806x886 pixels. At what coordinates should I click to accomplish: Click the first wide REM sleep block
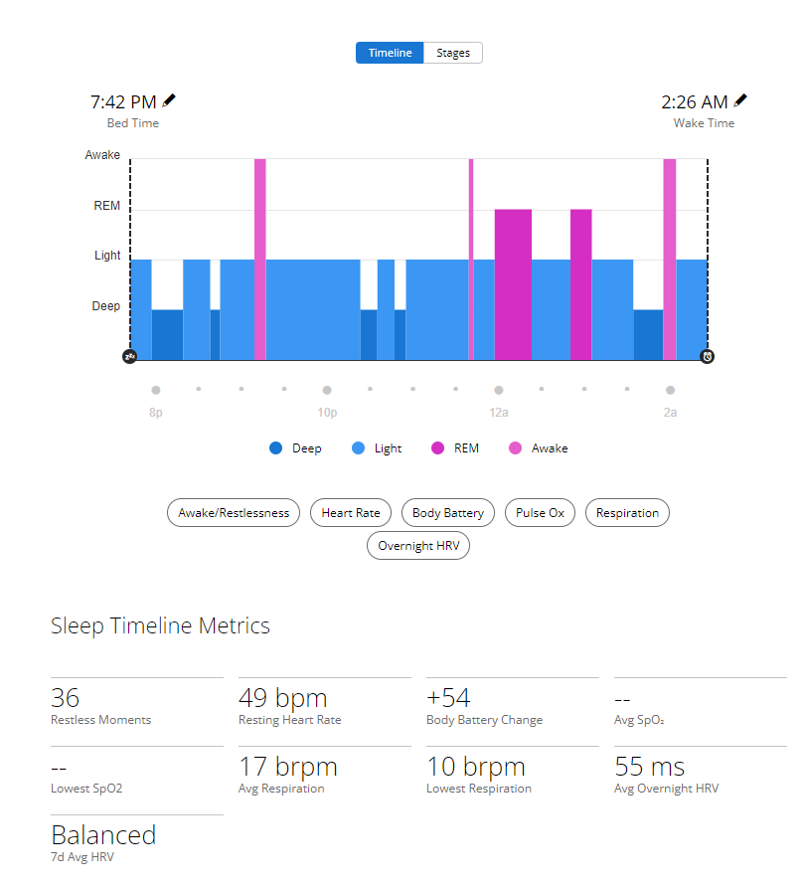pos(513,283)
